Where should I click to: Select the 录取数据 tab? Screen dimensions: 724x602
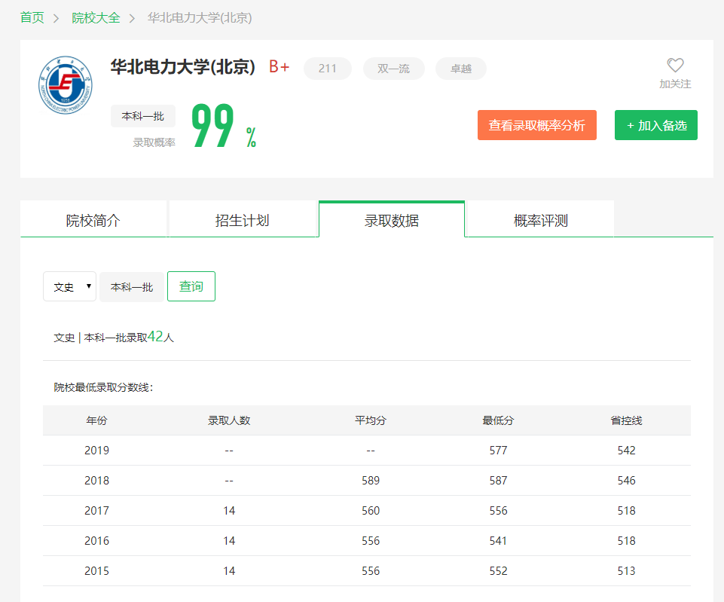[x=392, y=220]
